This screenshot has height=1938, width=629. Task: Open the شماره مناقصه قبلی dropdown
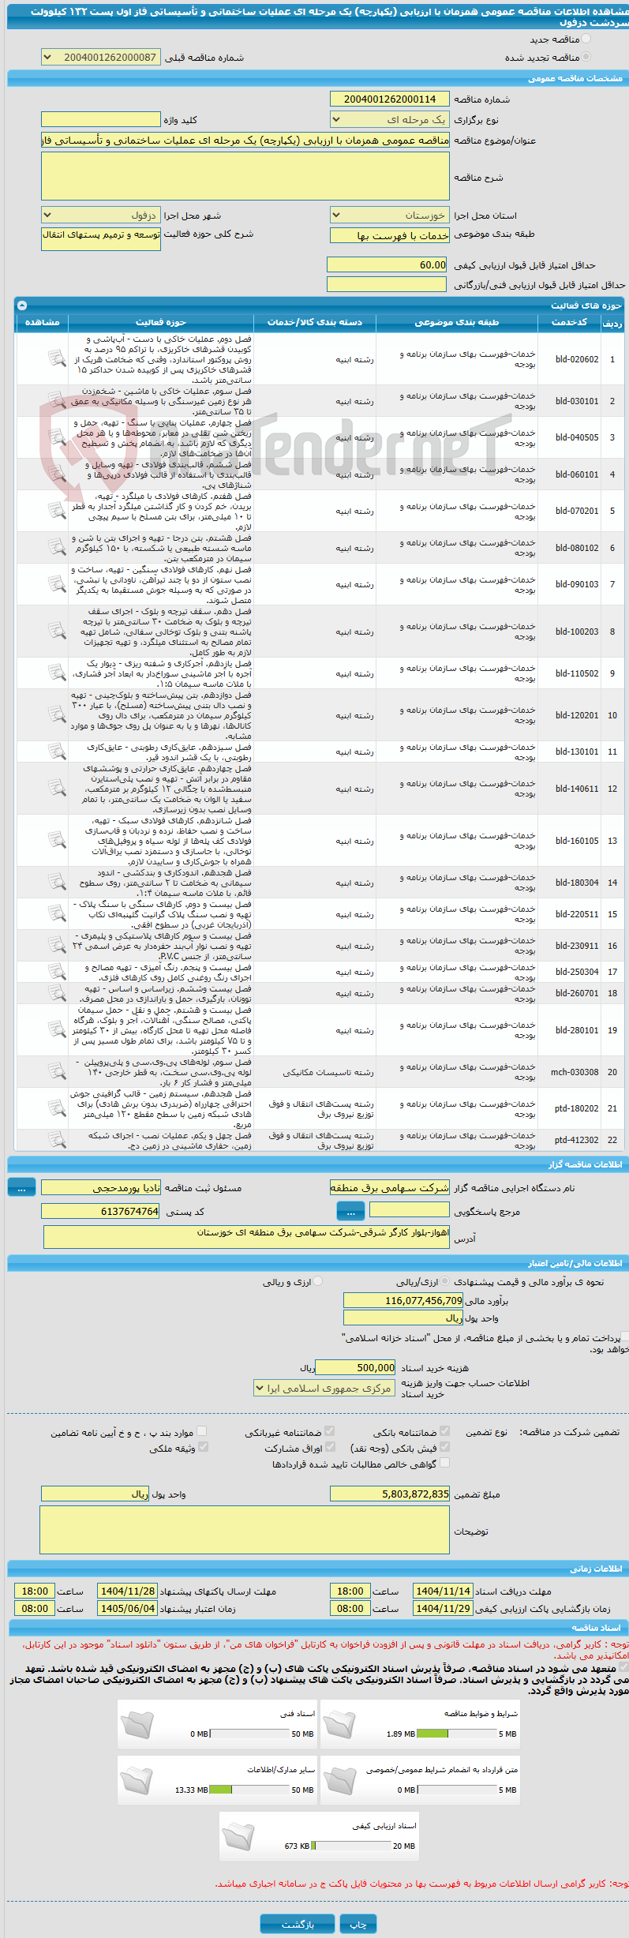point(101,57)
